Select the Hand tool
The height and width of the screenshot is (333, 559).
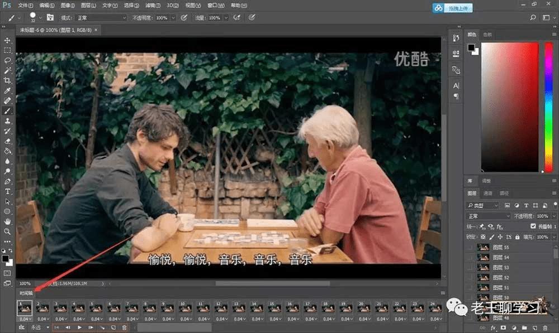tap(7, 221)
